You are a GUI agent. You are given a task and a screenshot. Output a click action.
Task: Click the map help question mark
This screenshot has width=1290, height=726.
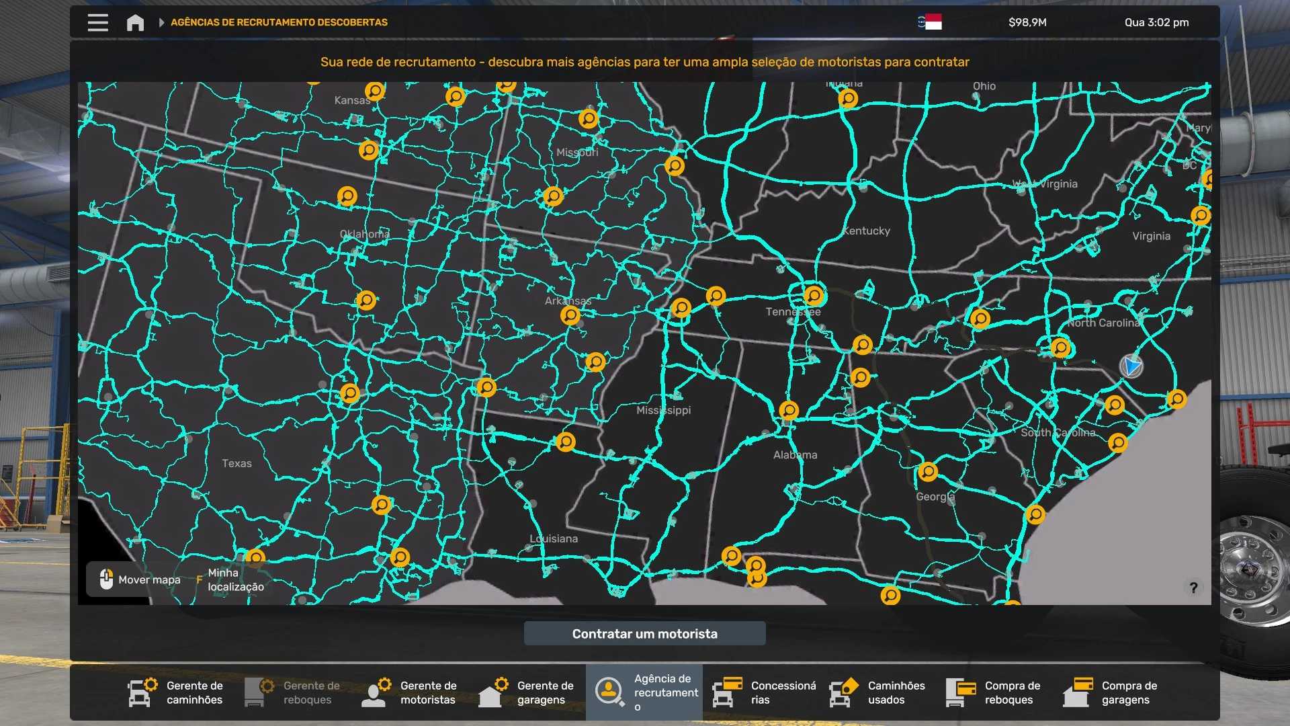(x=1193, y=588)
